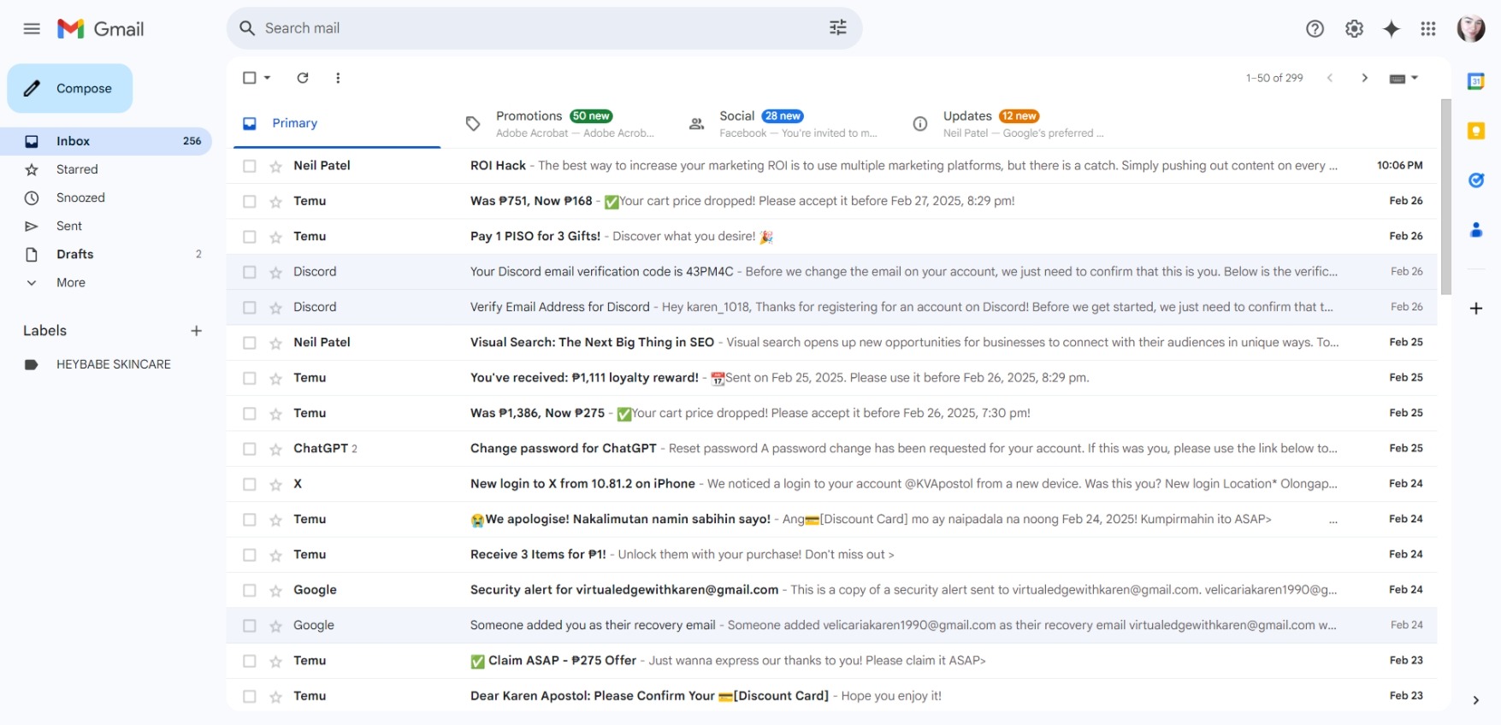This screenshot has width=1501, height=725.
Task: Open Settings gear icon
Action: [1354, 29]
